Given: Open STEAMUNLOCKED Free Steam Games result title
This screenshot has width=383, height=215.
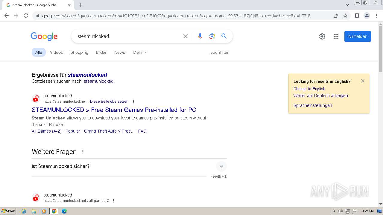Looking at the screenshot, I should pyautogui.click(x=114, y=110).
